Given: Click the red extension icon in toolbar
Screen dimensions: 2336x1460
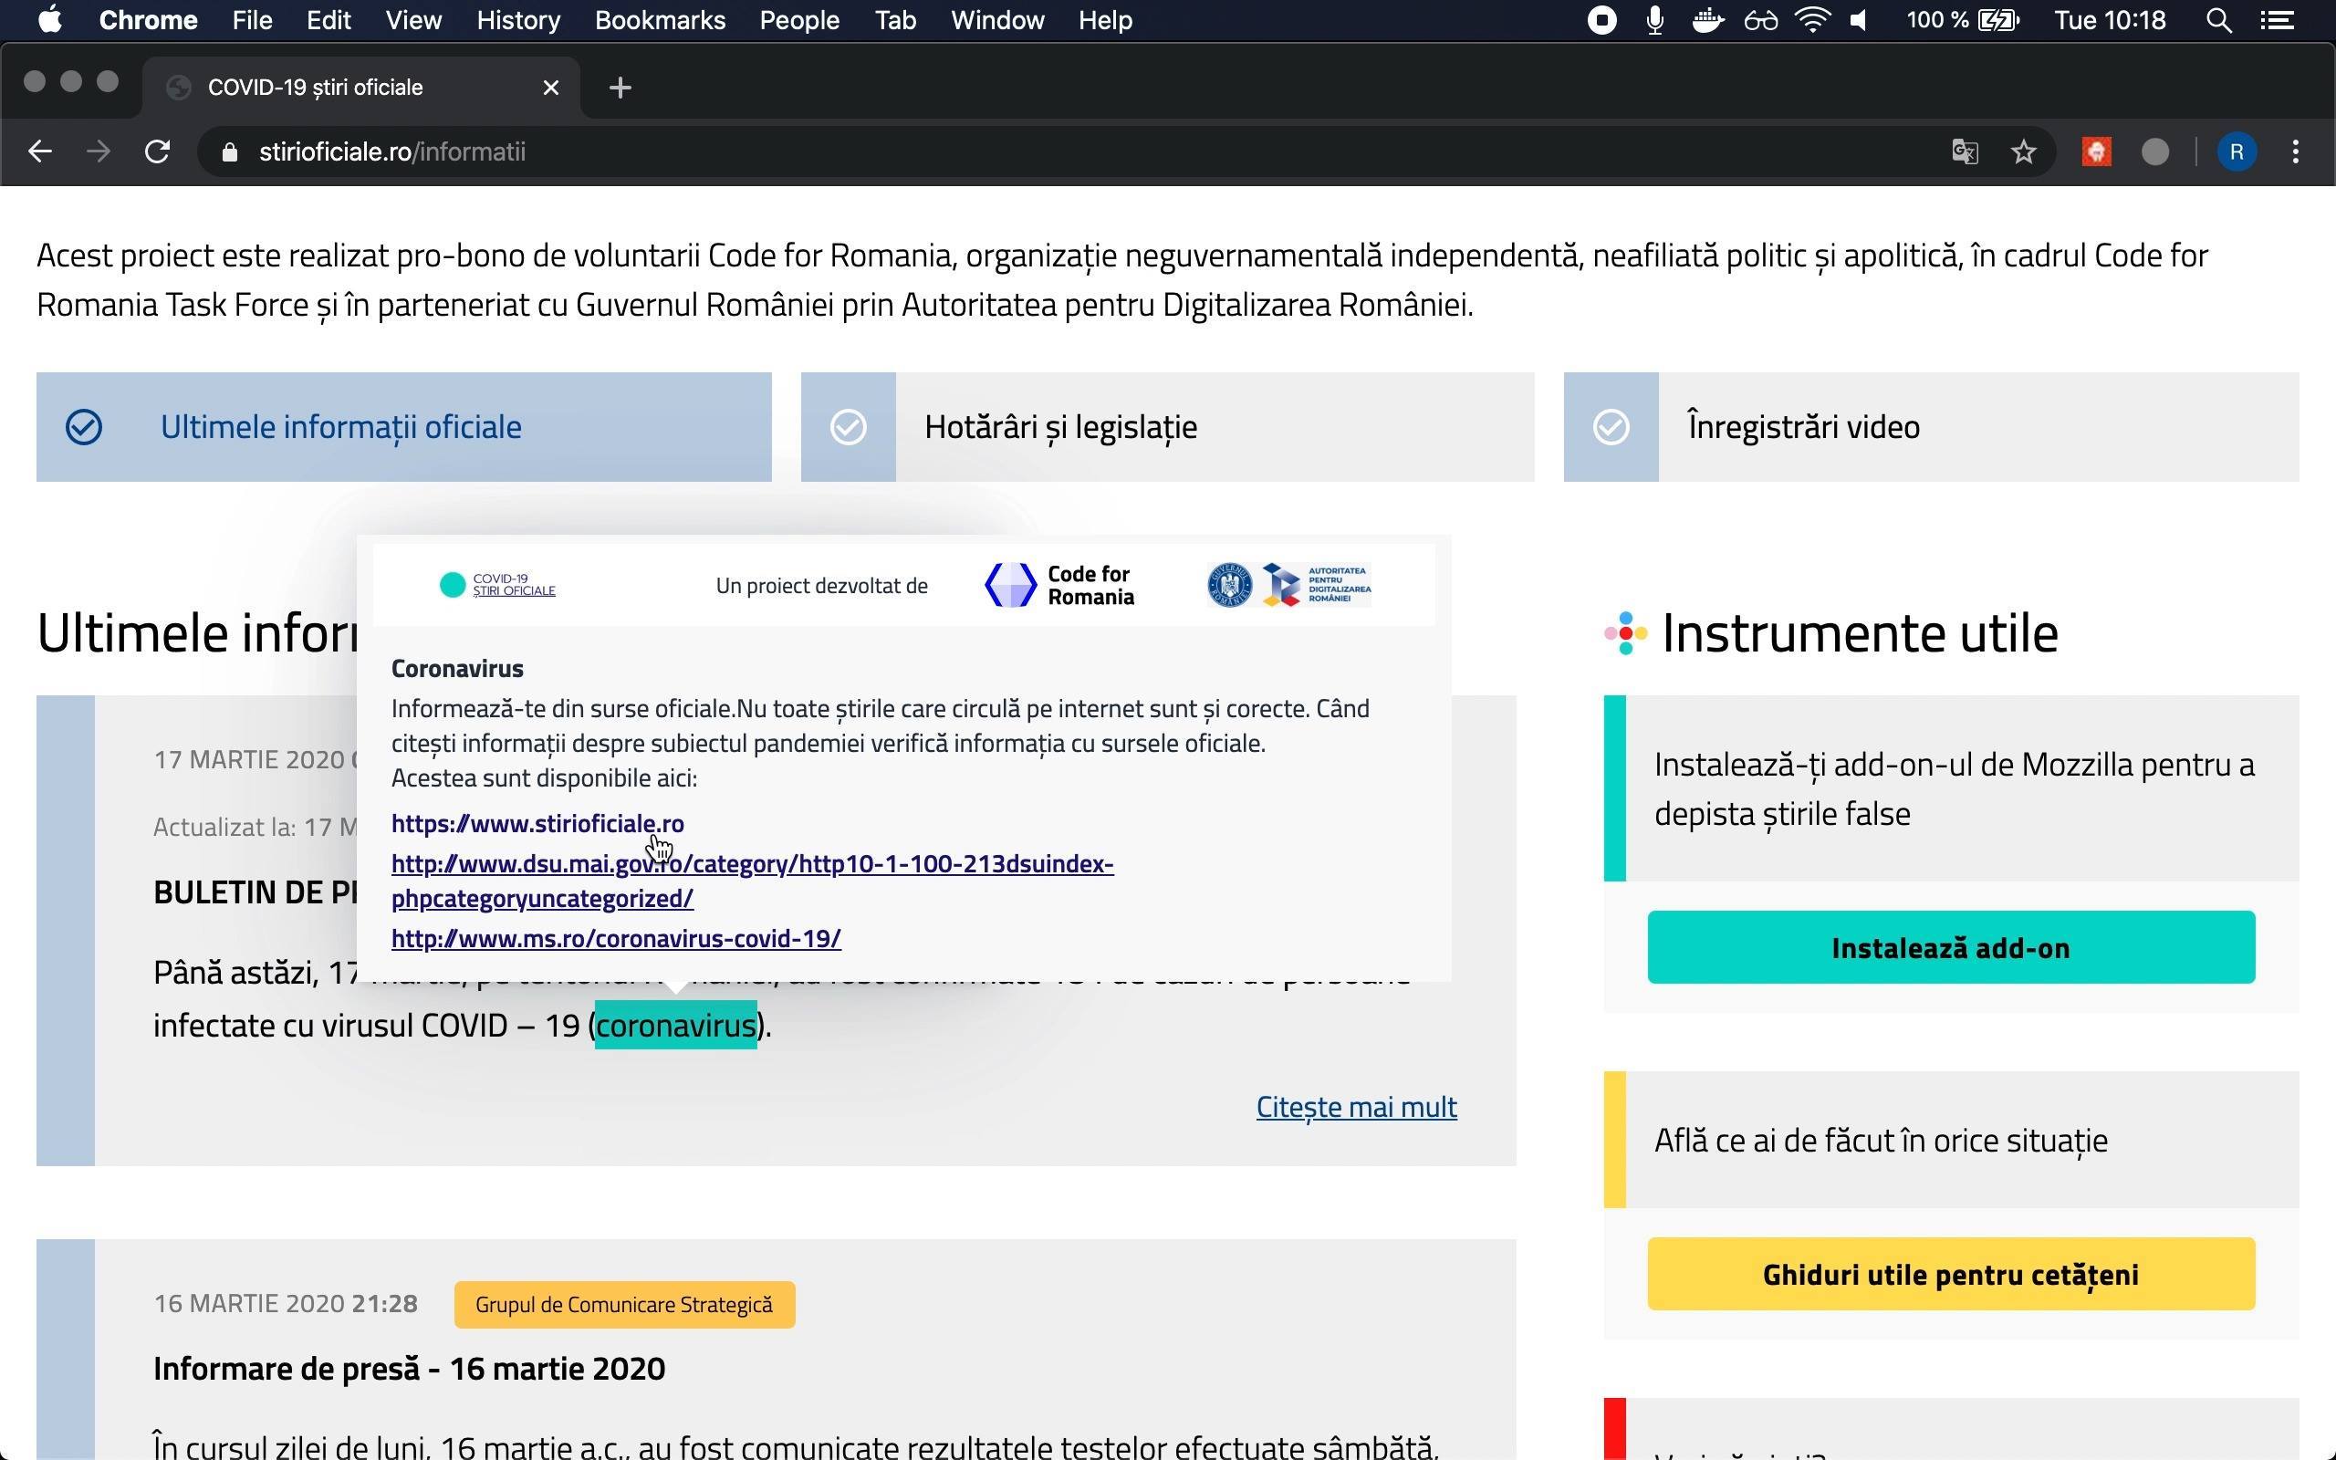Looking at the screenshot, I should click(2096, 151).
